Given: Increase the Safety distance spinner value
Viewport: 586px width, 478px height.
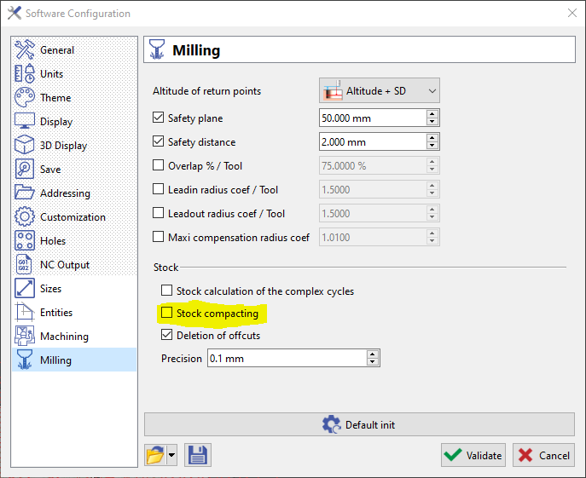Looking at the screenshot, I should [x=432, y=138].
